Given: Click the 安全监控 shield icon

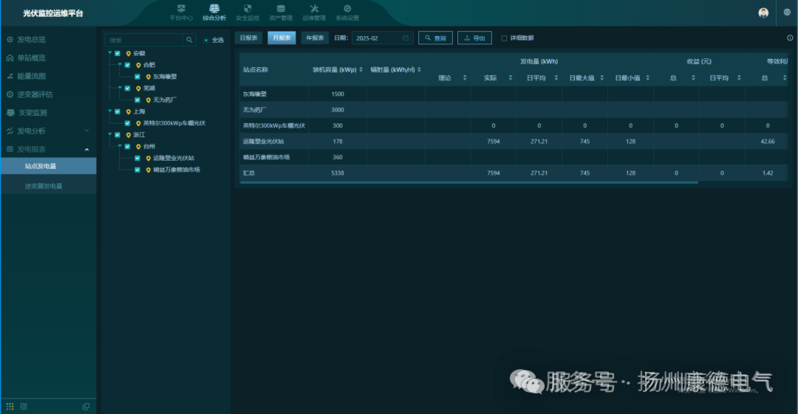Looking at the screenshot, I should point(247,9).
